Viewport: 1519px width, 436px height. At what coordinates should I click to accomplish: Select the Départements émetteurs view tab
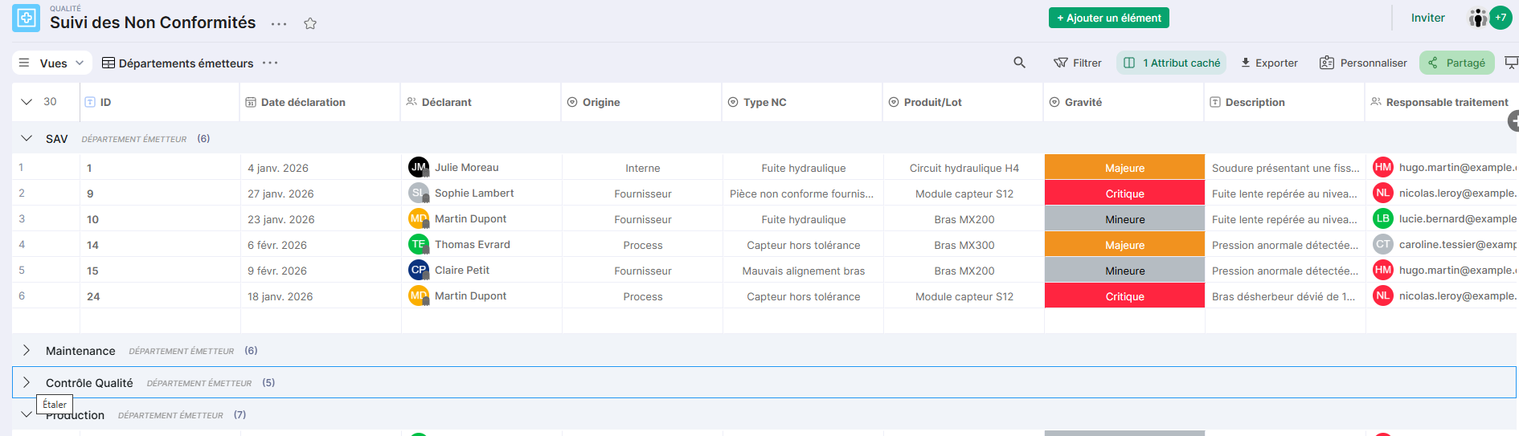[178, 63]
